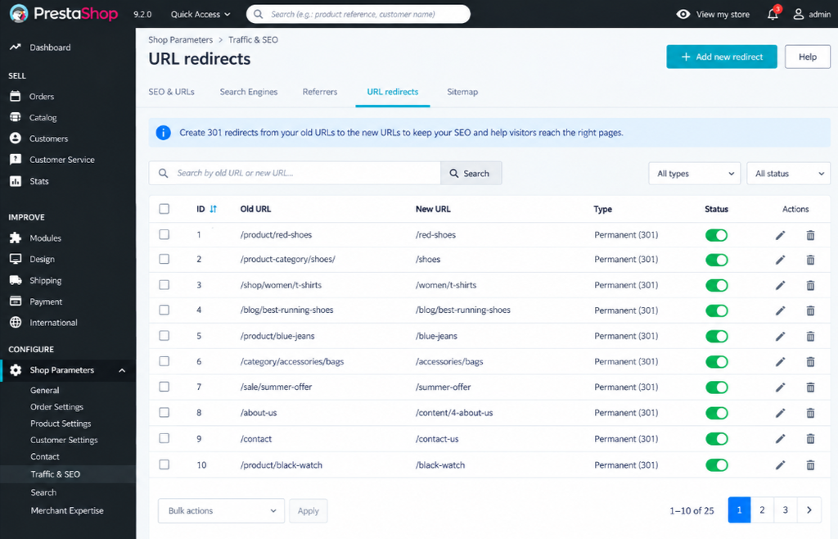Click Add new redirect button

(x=722, y=57)
